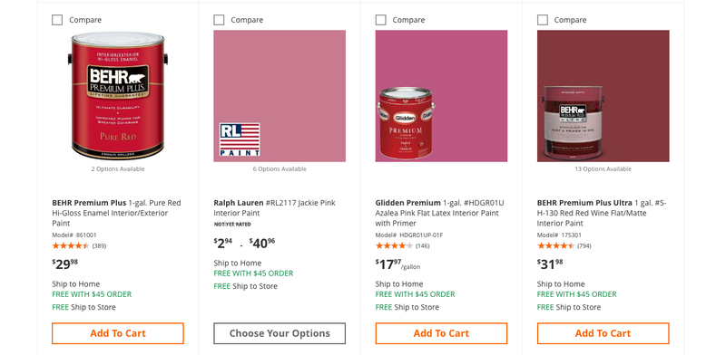Open Ralph Lauren Jackie Pink product title

275,208
